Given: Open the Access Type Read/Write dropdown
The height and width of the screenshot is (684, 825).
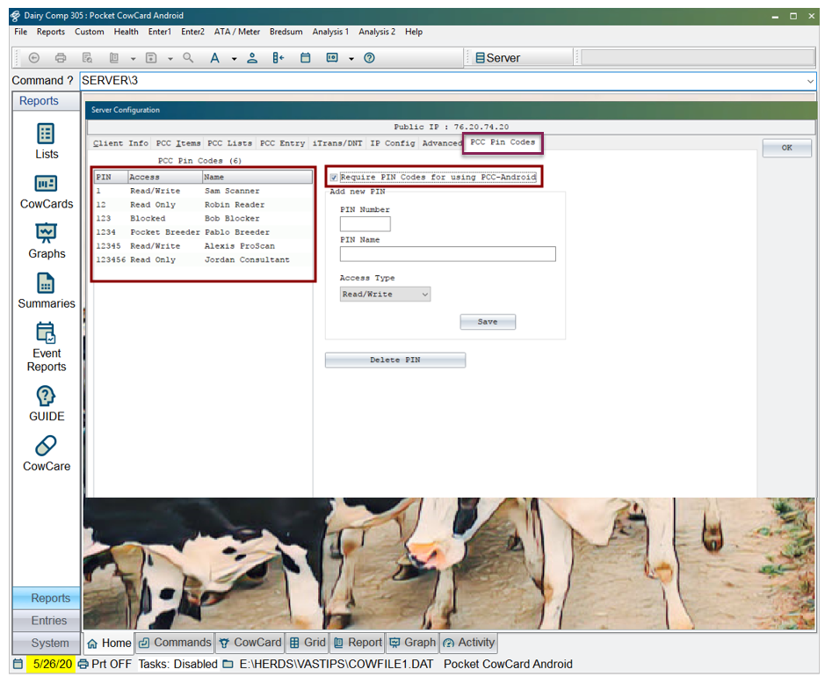Looking at the screenshot, I should [x=385, y=294].
